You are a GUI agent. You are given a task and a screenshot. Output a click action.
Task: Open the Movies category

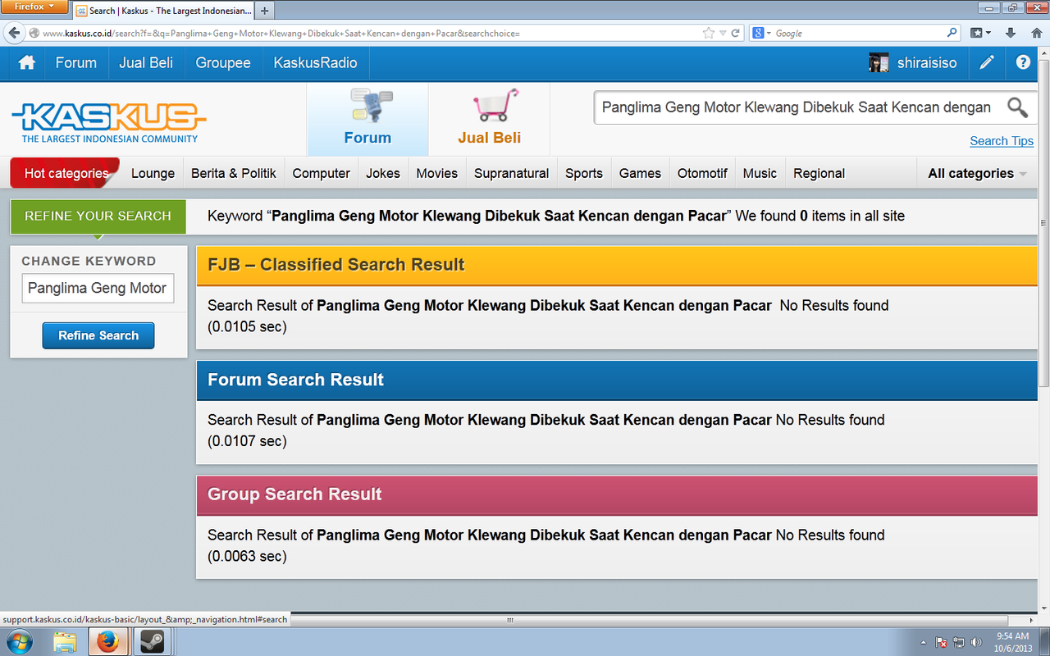coord(437,174)
